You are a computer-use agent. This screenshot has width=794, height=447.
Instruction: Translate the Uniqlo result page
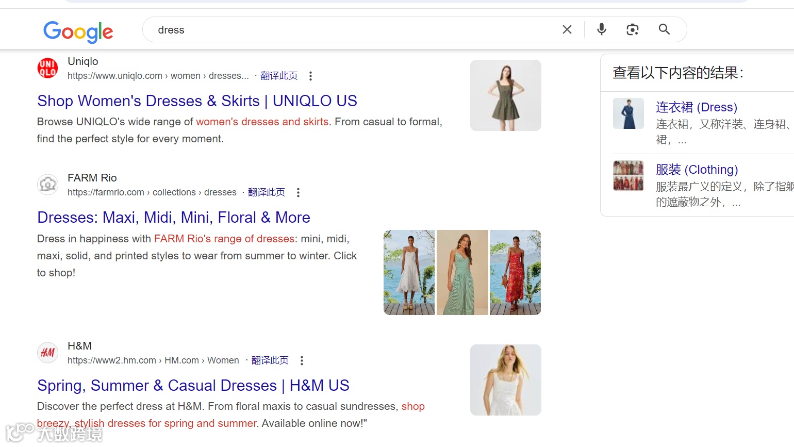pos(279,76)
